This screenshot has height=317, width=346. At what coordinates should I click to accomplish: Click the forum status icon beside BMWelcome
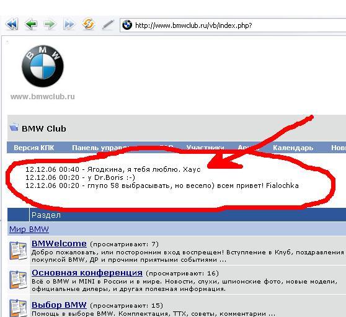(x=18, y=251)
